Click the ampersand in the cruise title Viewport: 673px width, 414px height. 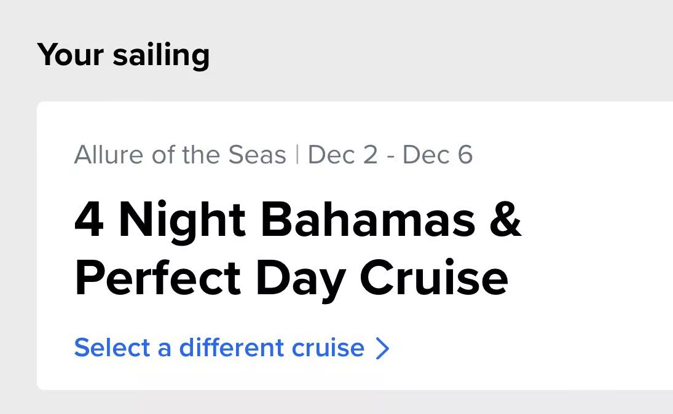point(505,221)
